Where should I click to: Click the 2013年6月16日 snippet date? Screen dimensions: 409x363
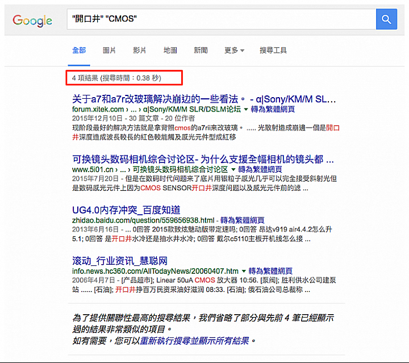95,230
